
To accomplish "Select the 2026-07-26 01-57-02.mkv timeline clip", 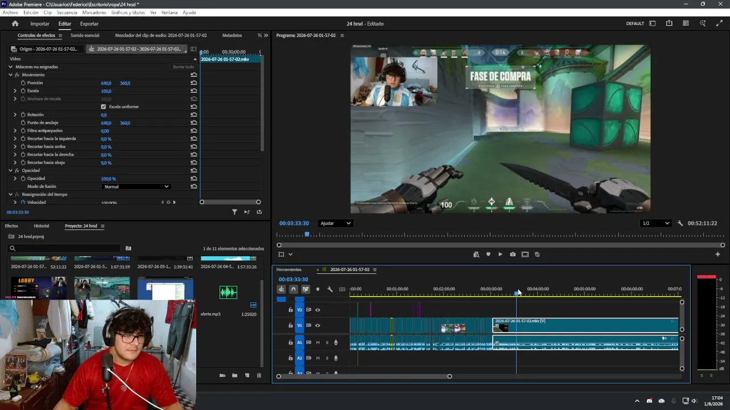I will [585, 325].
